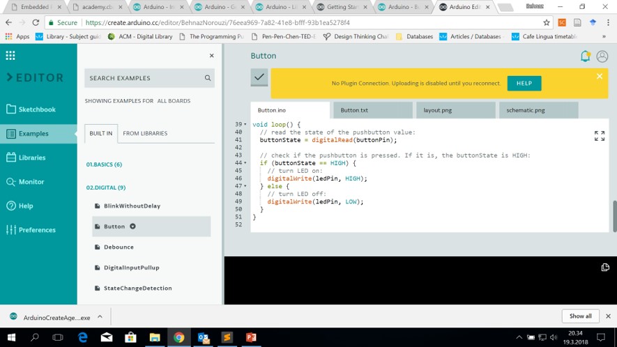This screenshot has height=347, width=617.
Task: Reload the page
Action: [36, 22]
